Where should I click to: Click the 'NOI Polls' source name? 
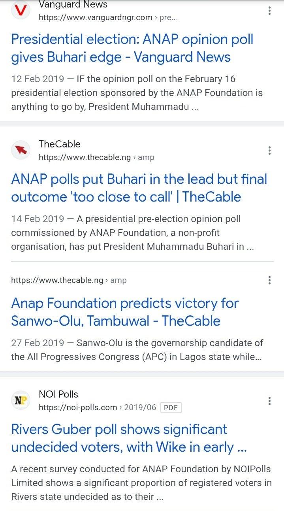58,394
